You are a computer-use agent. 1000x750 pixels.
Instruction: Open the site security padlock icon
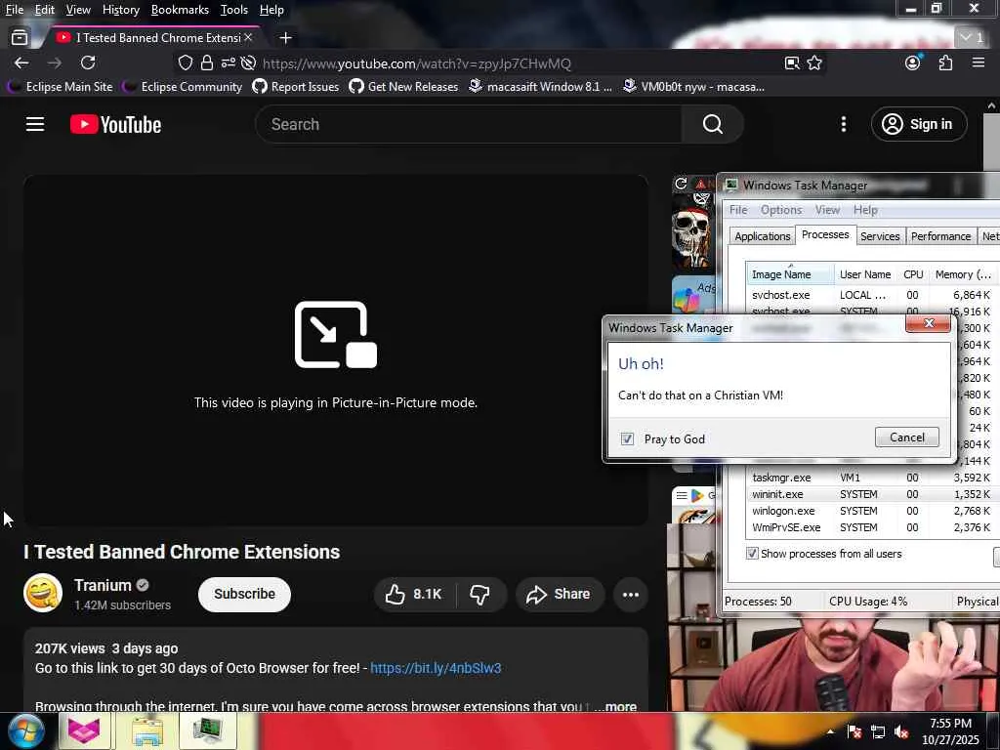207,63
